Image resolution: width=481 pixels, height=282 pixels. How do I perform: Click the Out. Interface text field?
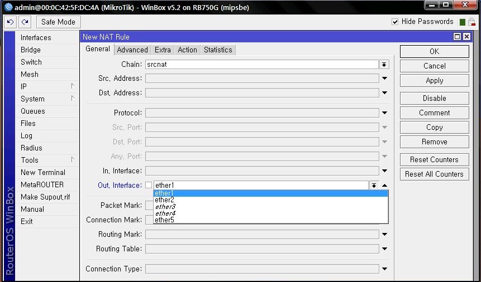pos(261,185)
